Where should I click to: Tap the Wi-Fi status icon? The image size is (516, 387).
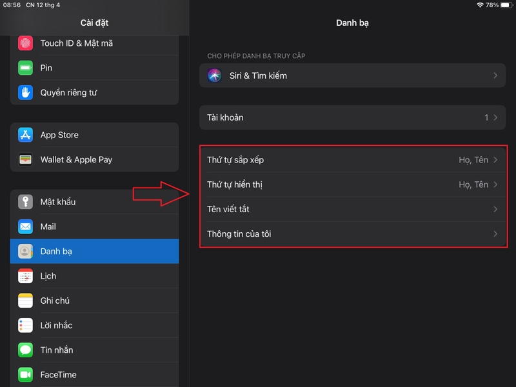click(480, 5)
